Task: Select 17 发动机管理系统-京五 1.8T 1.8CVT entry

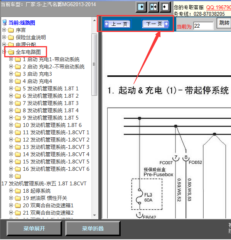Action: point(44,183)
